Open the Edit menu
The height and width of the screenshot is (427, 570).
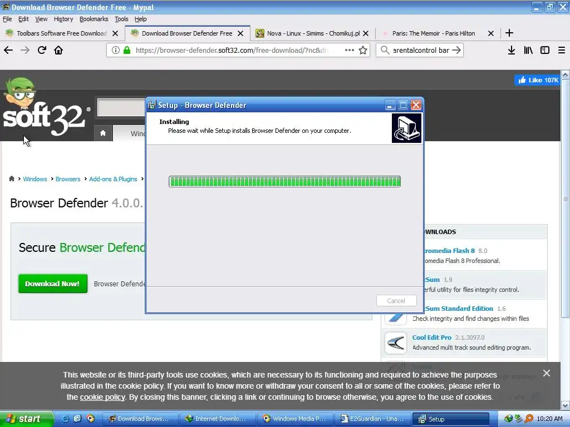coord(23,19)
